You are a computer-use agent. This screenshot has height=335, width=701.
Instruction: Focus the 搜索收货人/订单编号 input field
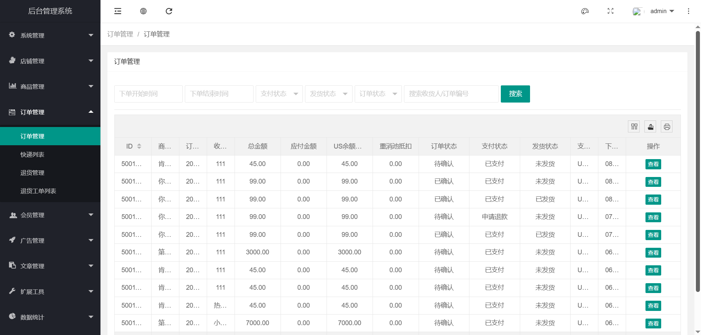tap(451, 94)
